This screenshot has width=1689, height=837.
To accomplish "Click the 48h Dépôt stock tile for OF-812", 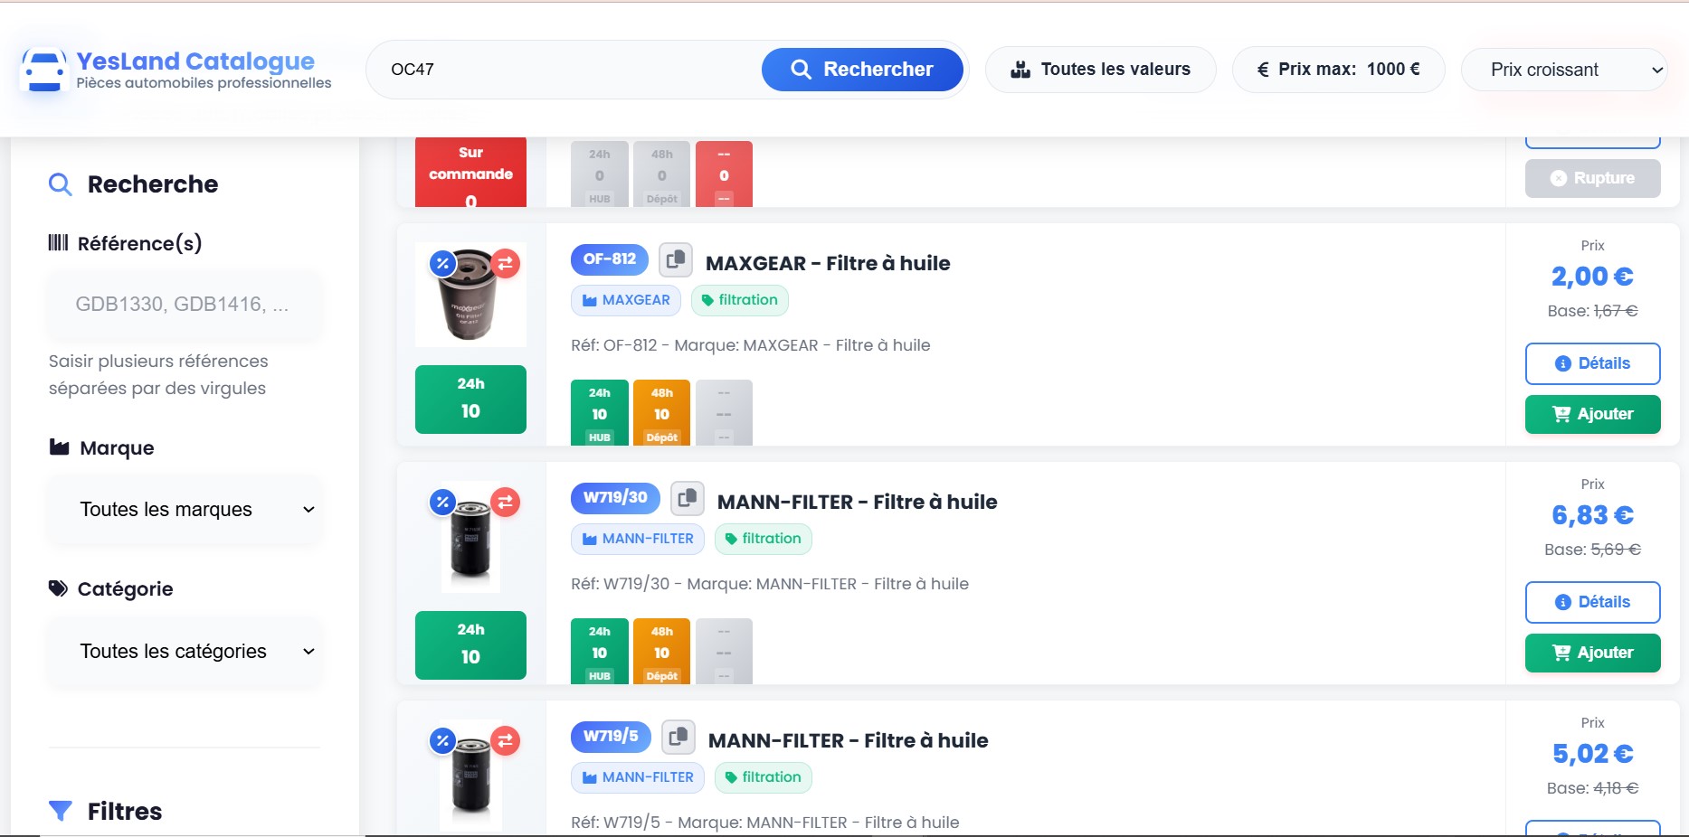I will click(661, 413).
